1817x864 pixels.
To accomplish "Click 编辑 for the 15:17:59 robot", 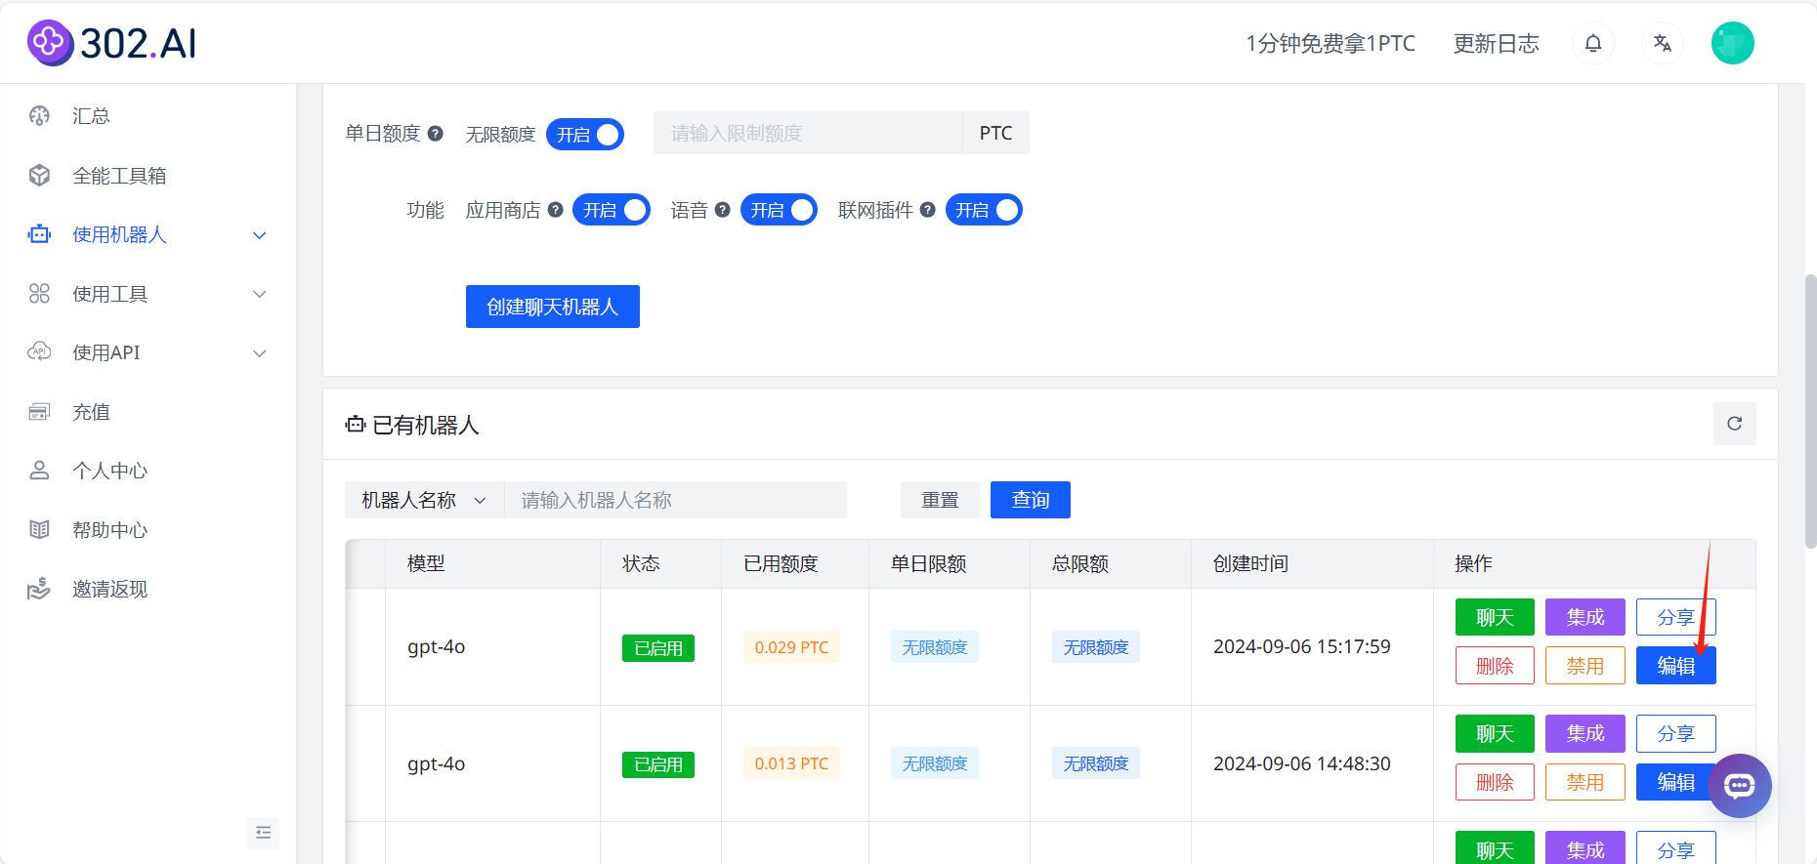I will [x=1676, y=666].
